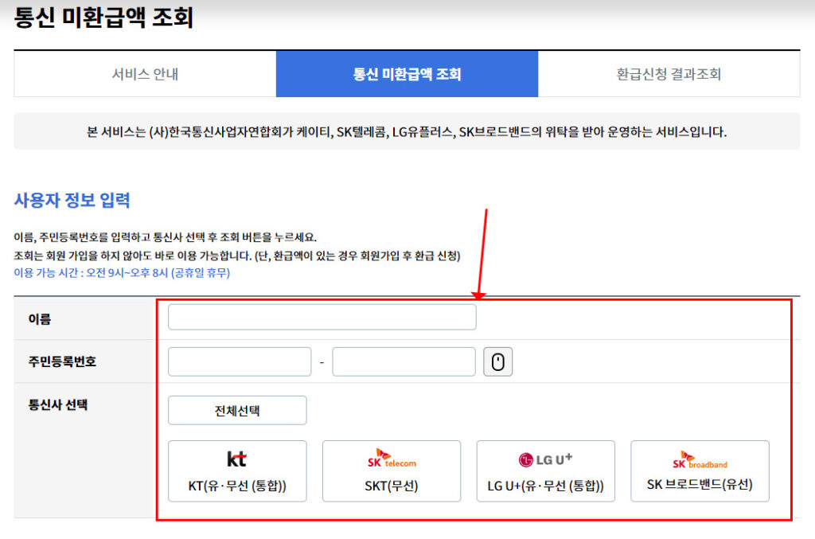Click the SK broadband logo
The image size is (815, 539).
pos(700,460)
